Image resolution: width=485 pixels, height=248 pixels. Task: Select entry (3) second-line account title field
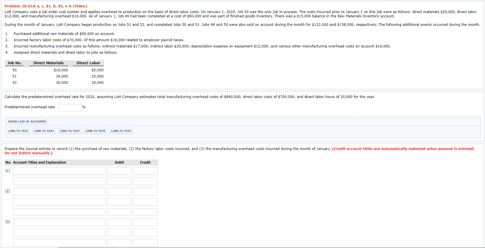pos(59,232)
